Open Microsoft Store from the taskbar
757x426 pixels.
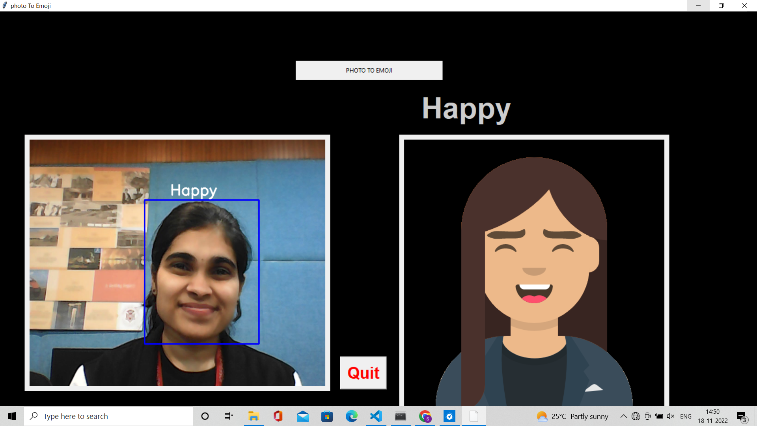click(x=327, y=416)
